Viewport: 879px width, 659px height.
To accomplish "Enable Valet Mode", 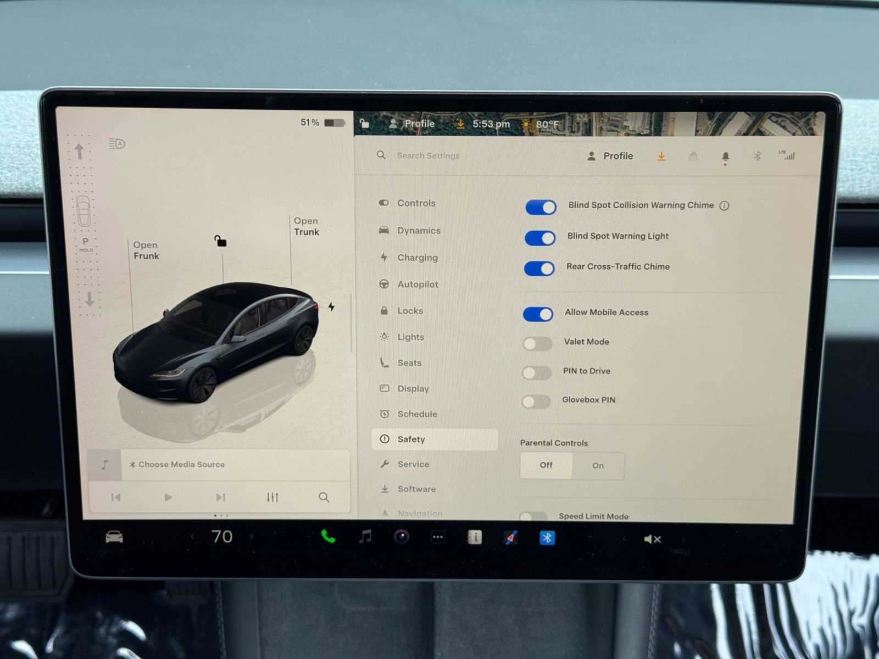I will point(537,343).
